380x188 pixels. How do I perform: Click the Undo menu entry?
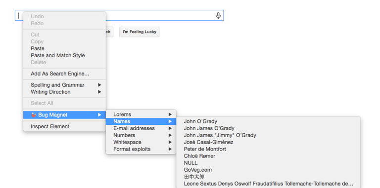[x=64, y=16]
